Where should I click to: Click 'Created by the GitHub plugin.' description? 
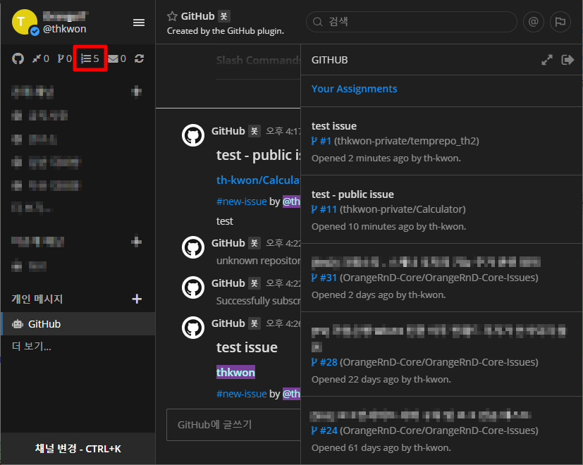tap(226, 31)
